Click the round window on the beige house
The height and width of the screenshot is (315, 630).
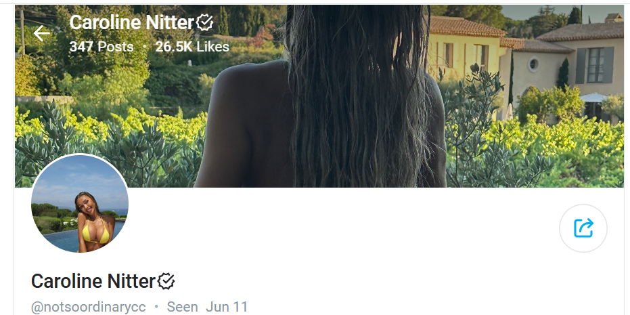pos(533,65)
